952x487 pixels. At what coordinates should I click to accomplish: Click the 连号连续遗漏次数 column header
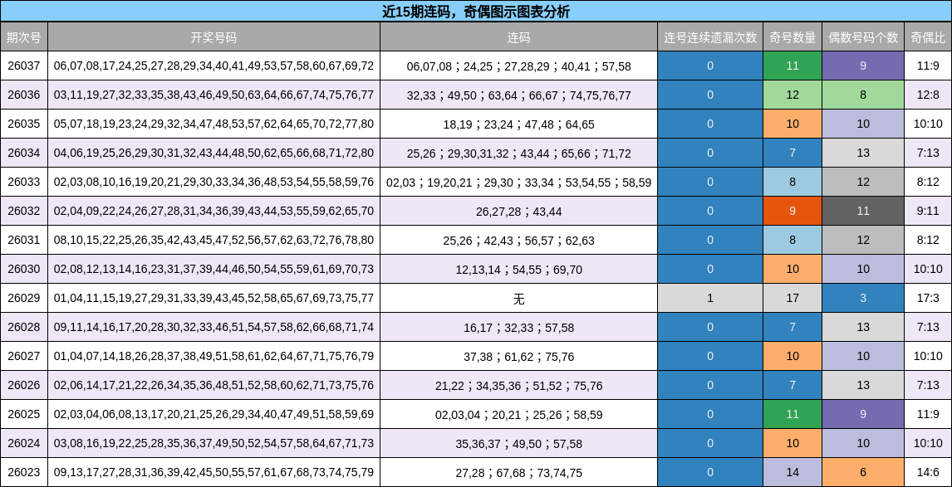[x=710, y=36]
